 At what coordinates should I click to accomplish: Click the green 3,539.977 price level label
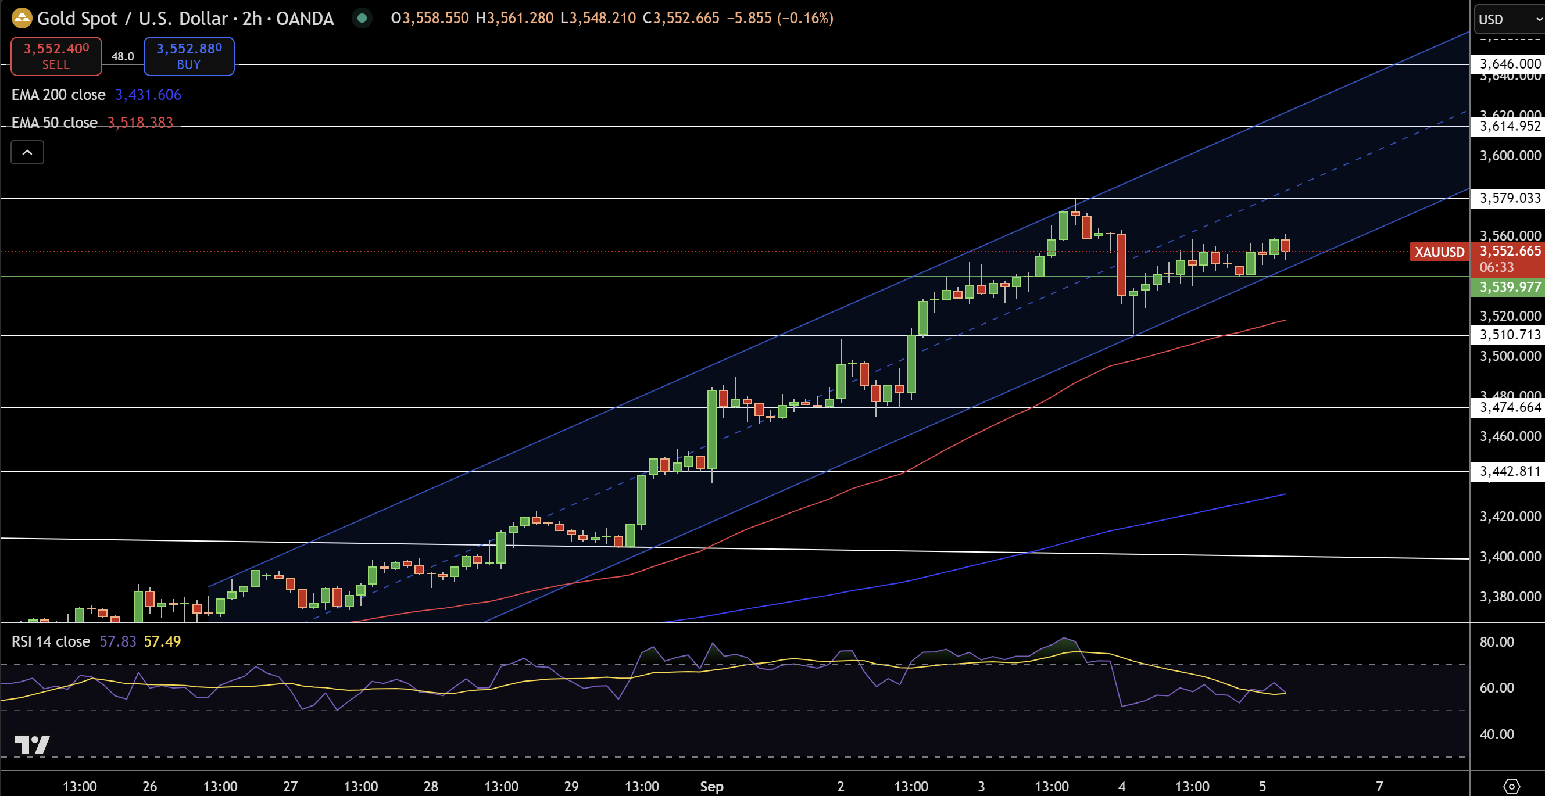pyautogui.click(x=1509, y=286)
